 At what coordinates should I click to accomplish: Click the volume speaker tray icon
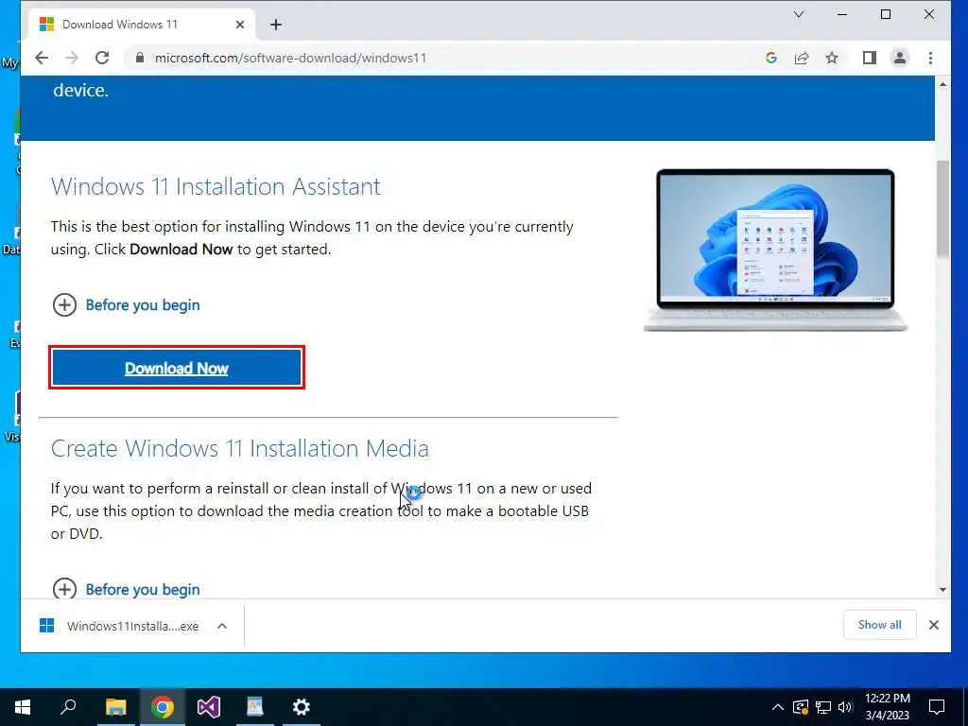tap(845, 707)
